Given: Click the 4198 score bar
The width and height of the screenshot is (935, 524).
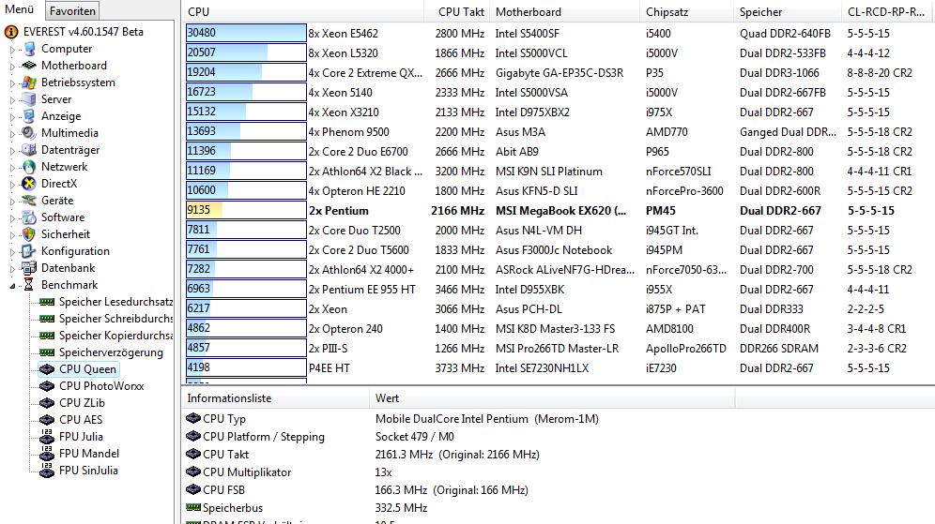Looking at the screenshot, I should click(246, 367).
